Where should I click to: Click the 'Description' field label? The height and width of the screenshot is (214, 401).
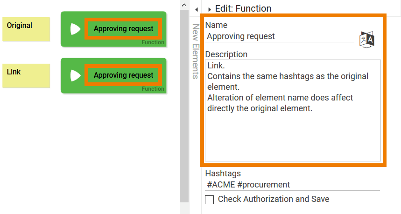[226, 54]
